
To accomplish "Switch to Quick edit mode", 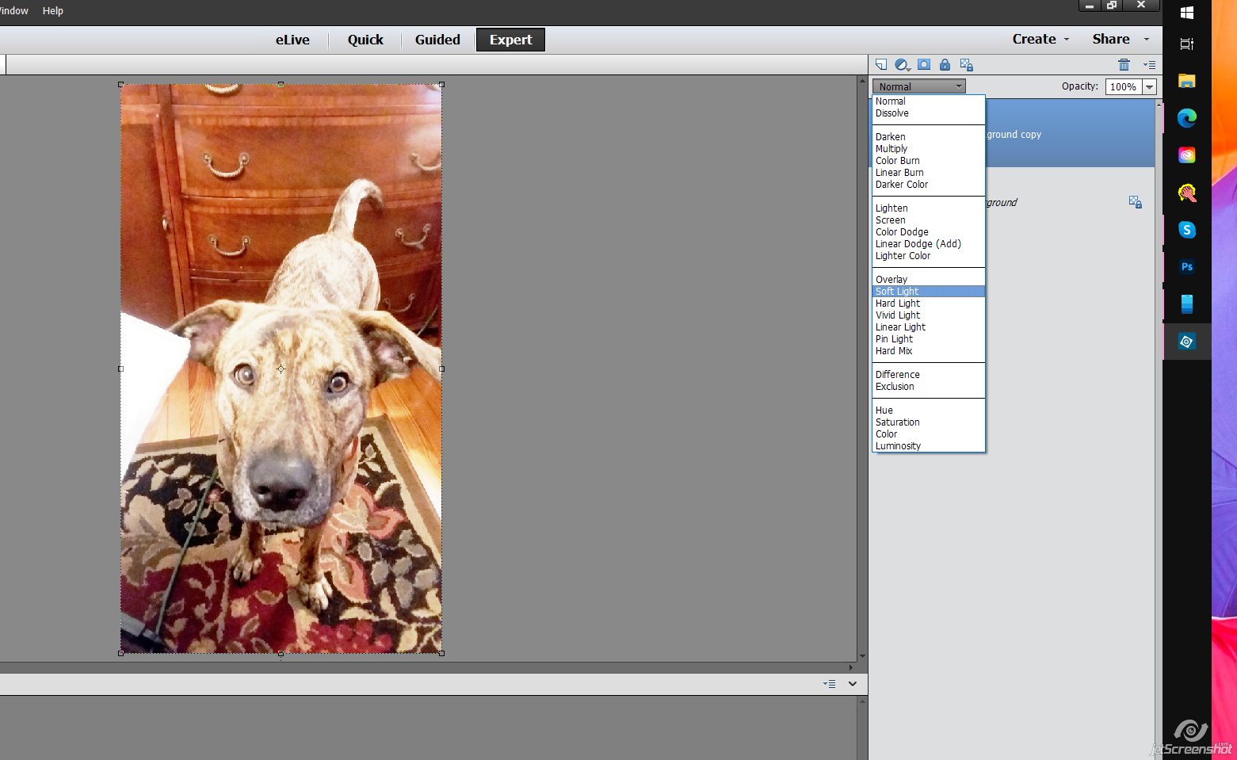I will pos(365,40).
